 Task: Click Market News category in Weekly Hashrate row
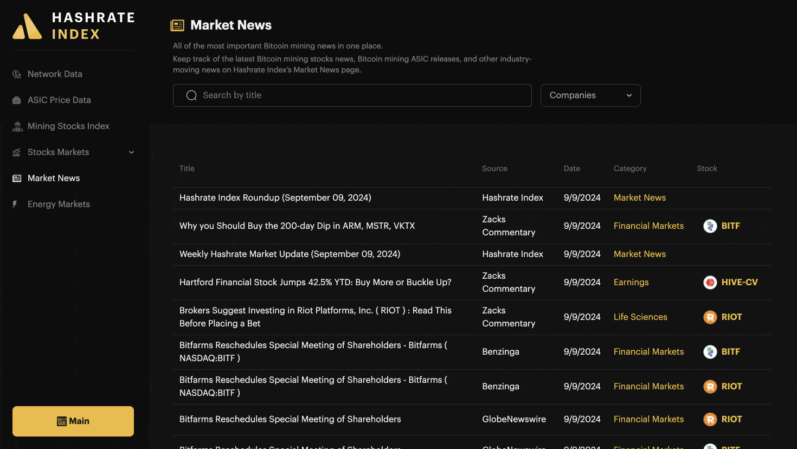[640, 254]
